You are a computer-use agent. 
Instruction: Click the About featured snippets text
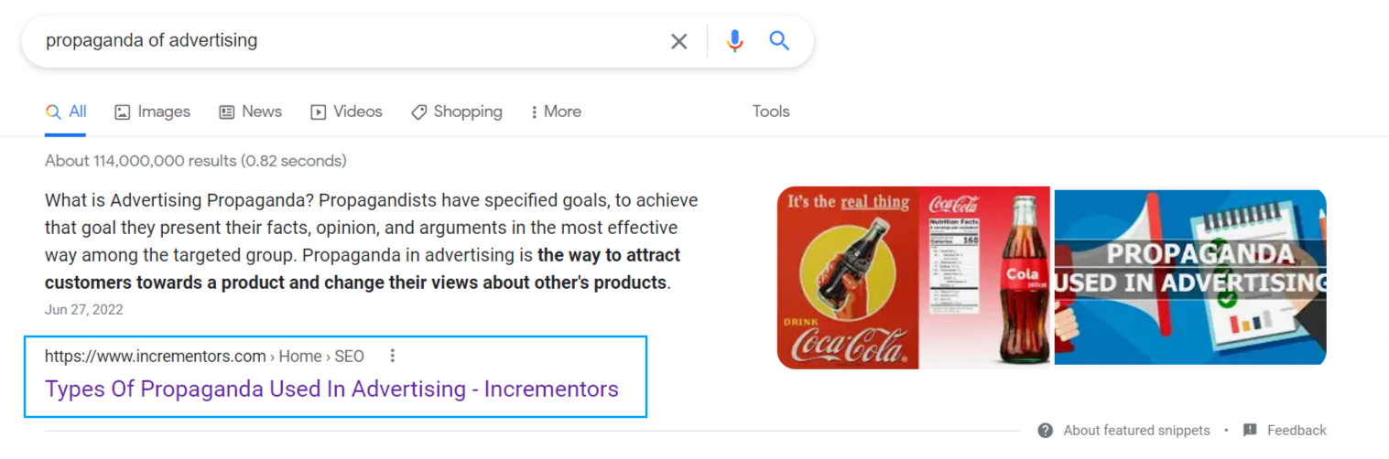[1136, 430]
